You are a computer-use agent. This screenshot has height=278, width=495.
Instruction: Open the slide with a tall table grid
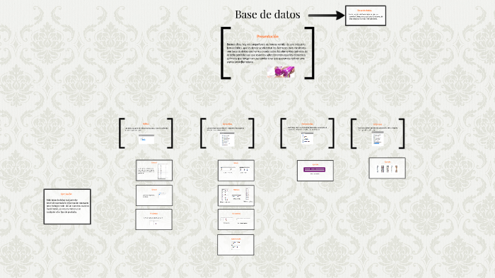tap(154, 170)
